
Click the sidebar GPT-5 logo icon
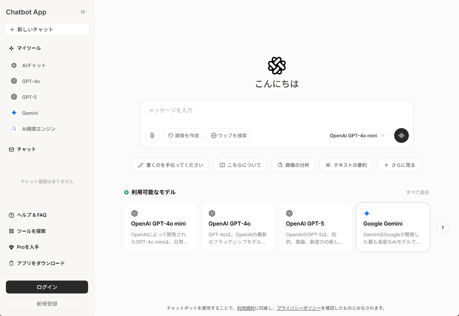pyautogui.click(x=14, y=97)
